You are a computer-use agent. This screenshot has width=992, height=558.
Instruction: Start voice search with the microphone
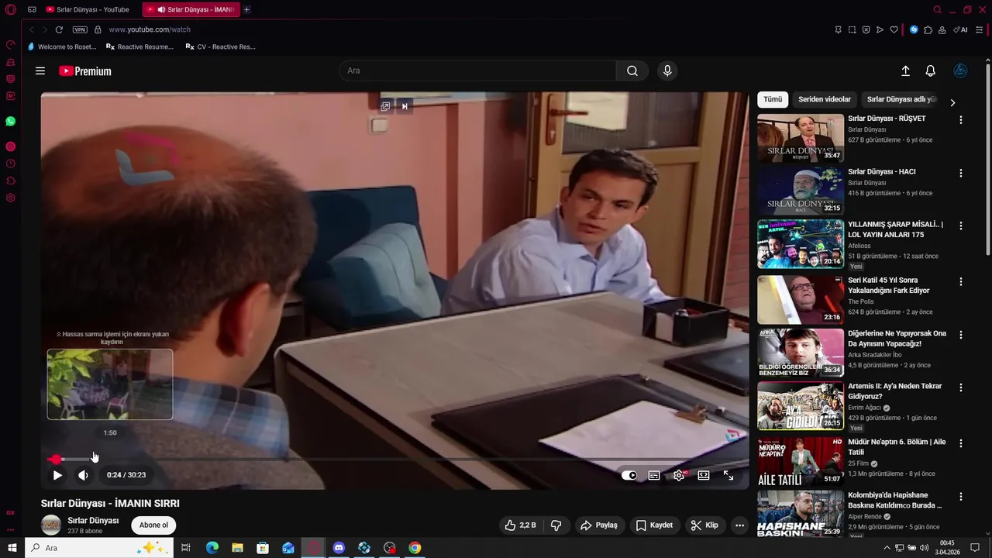[x=667, y=71]
